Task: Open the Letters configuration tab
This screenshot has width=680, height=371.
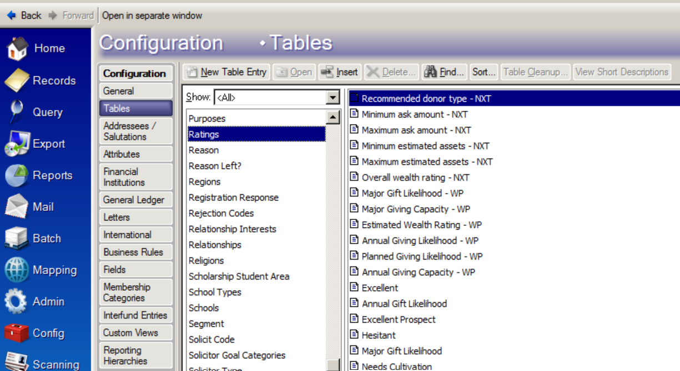Action: [136, 217]
